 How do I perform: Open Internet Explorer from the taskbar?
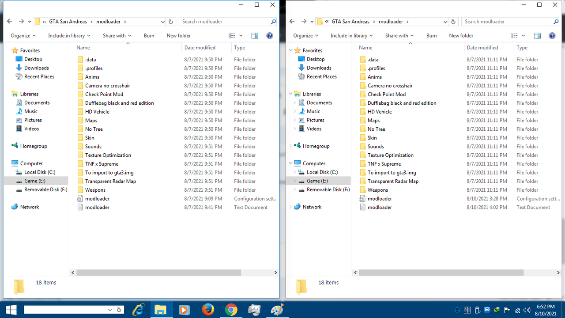pos(139,310)
